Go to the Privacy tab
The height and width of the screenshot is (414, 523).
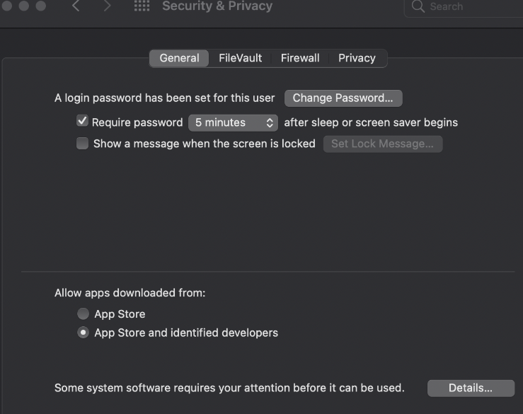pyautogui.click(x=357, y=58)
